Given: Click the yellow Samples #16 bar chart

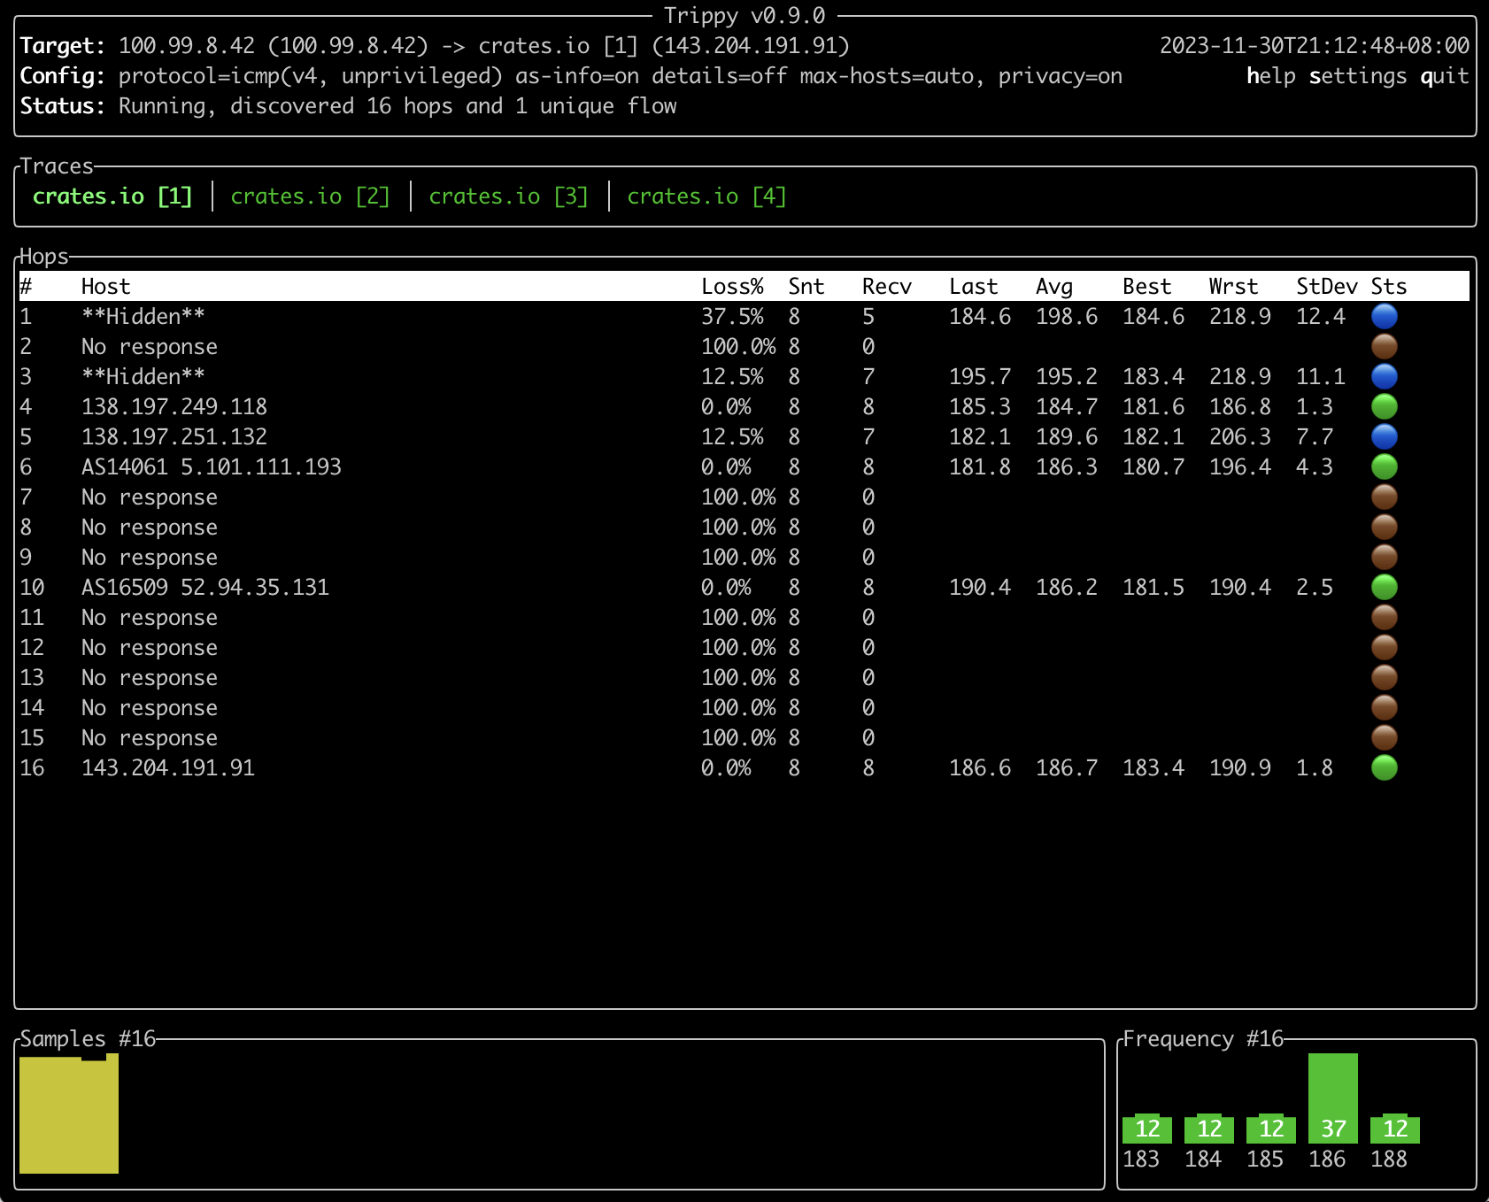Looking at the screenshot, I should [x=69, y=1113].
